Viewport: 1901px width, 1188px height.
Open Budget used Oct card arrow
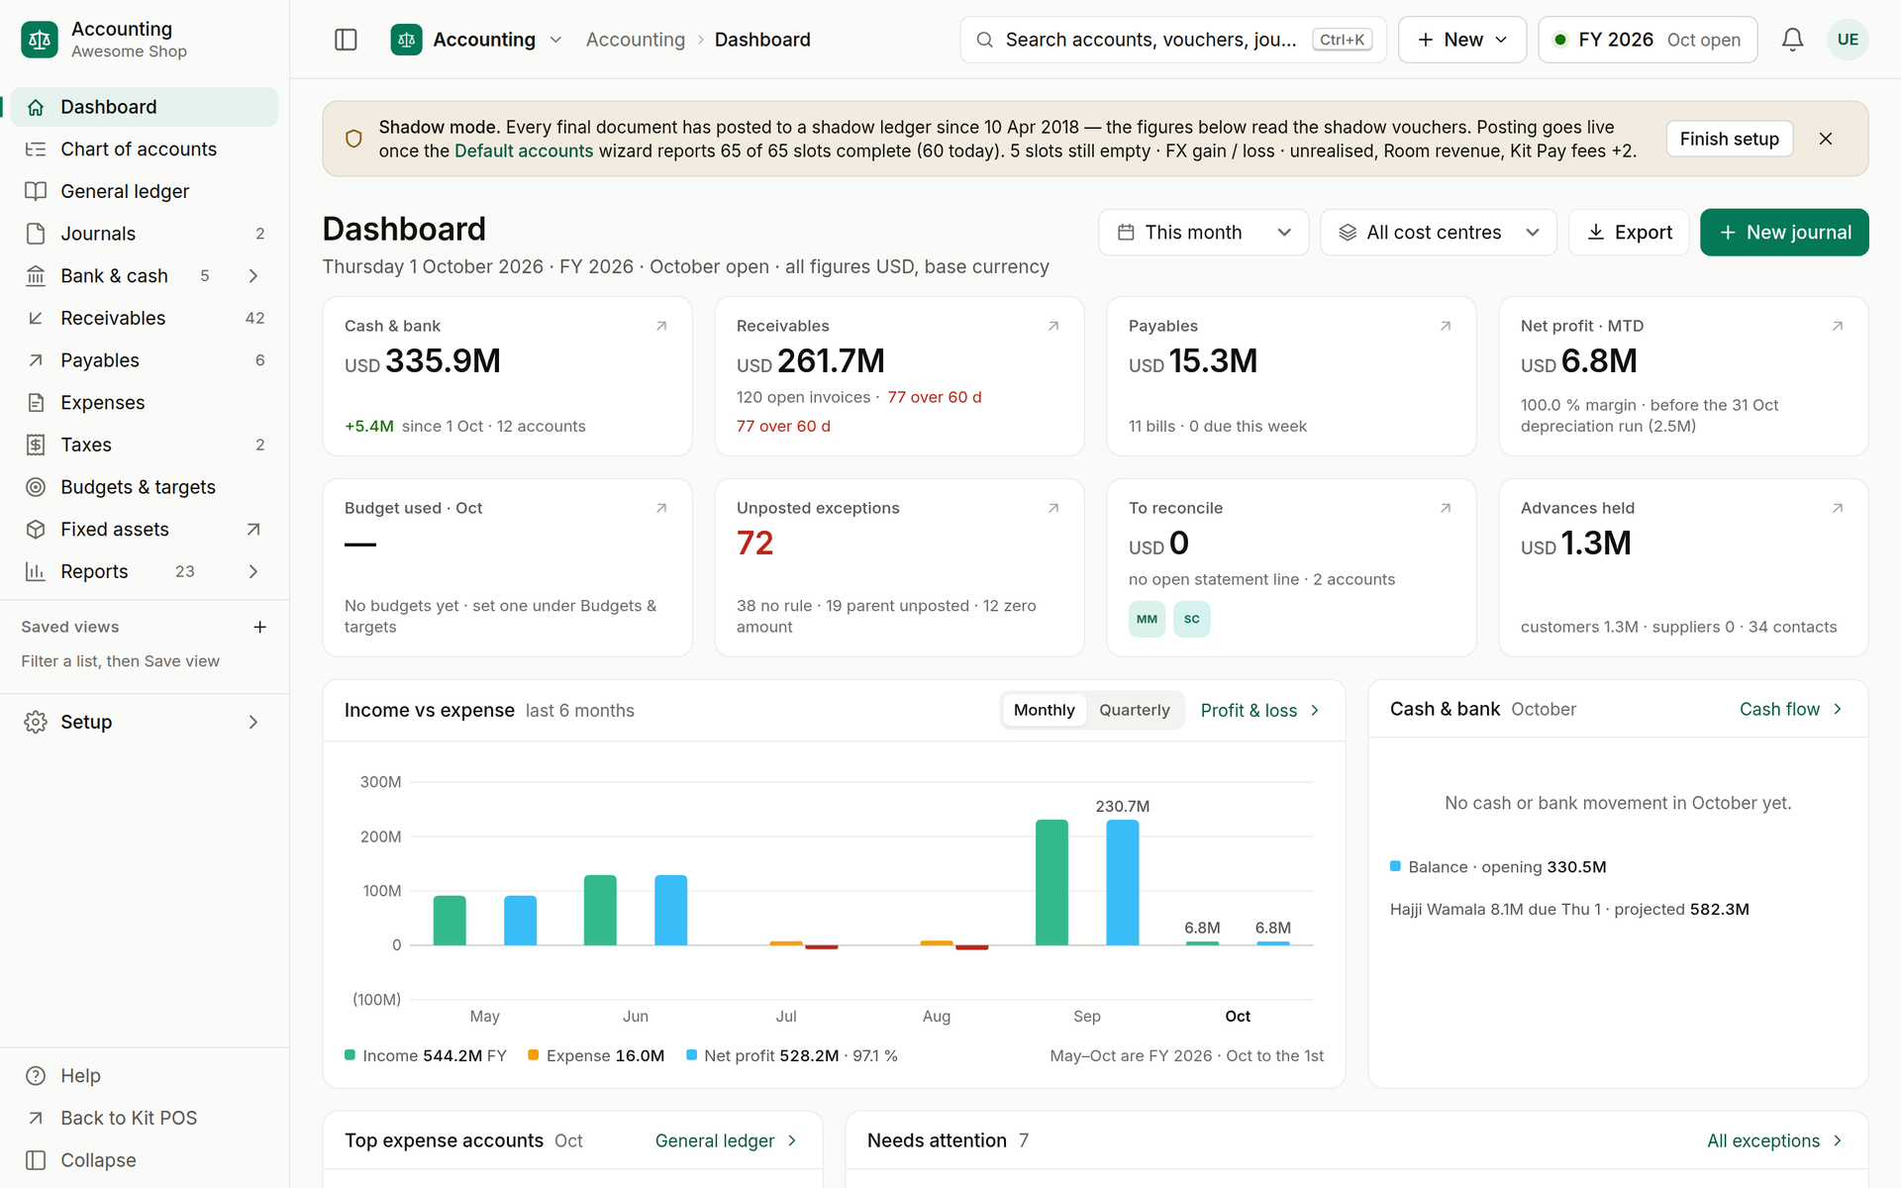tap(661, 508)
